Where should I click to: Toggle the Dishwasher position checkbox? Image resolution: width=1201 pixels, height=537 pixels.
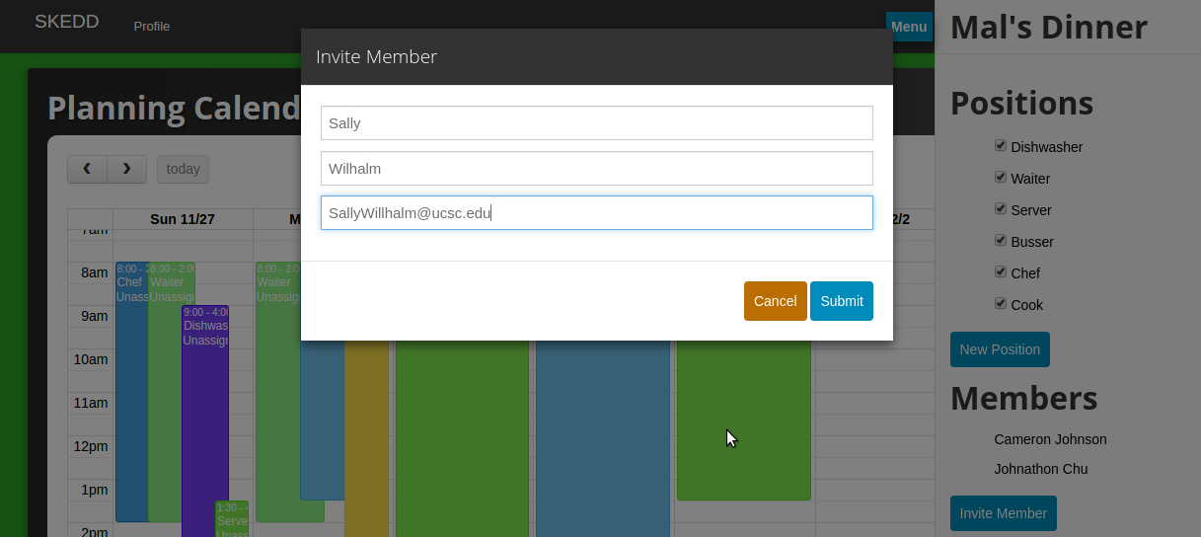pos(1001,146)
